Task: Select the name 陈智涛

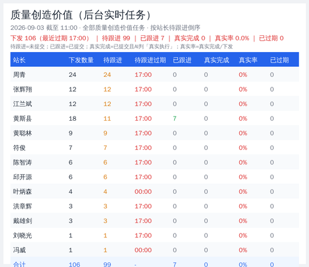Action: (22, 162)
